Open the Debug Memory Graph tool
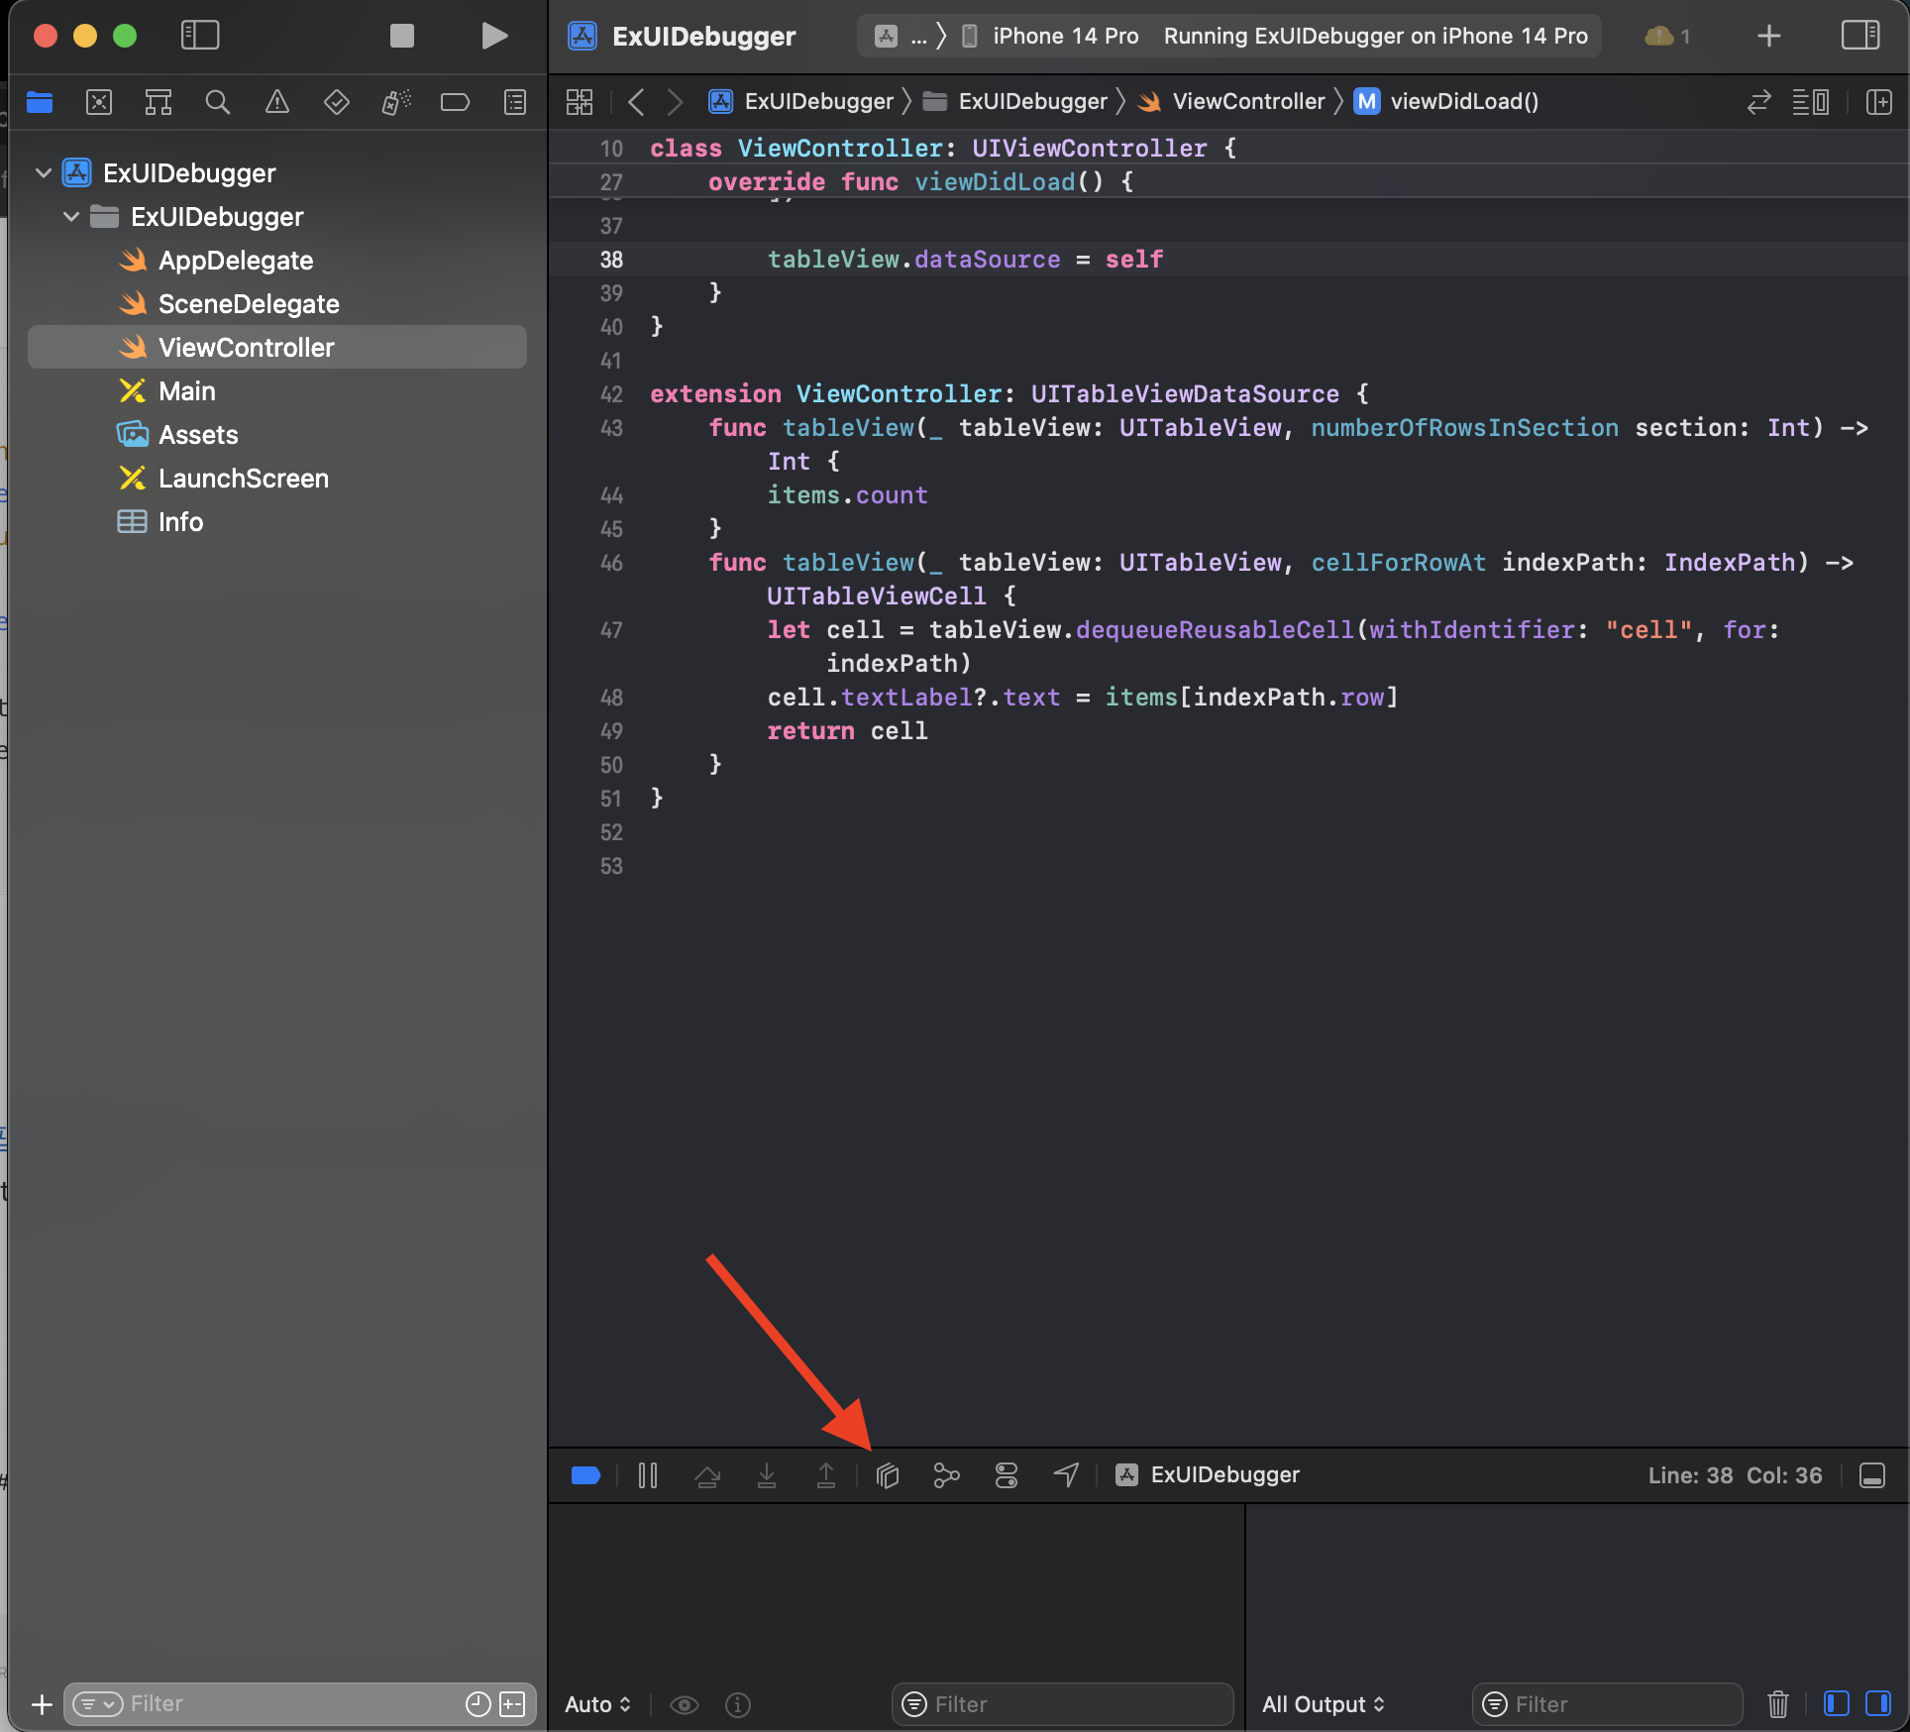 [x=946, y=1475]
